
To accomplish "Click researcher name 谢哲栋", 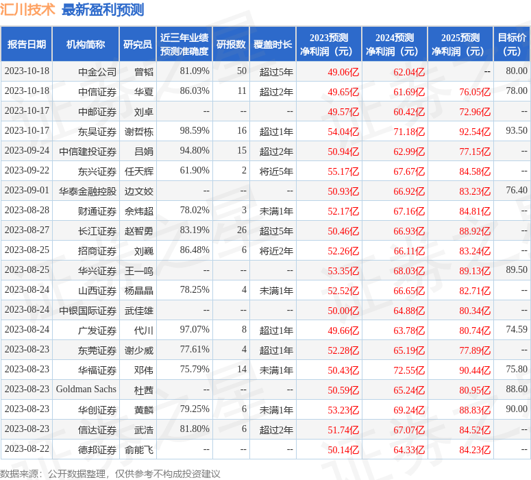I will (139, 132).
